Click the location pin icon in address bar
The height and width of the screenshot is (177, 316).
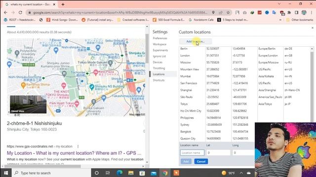[x=213, y=12]
